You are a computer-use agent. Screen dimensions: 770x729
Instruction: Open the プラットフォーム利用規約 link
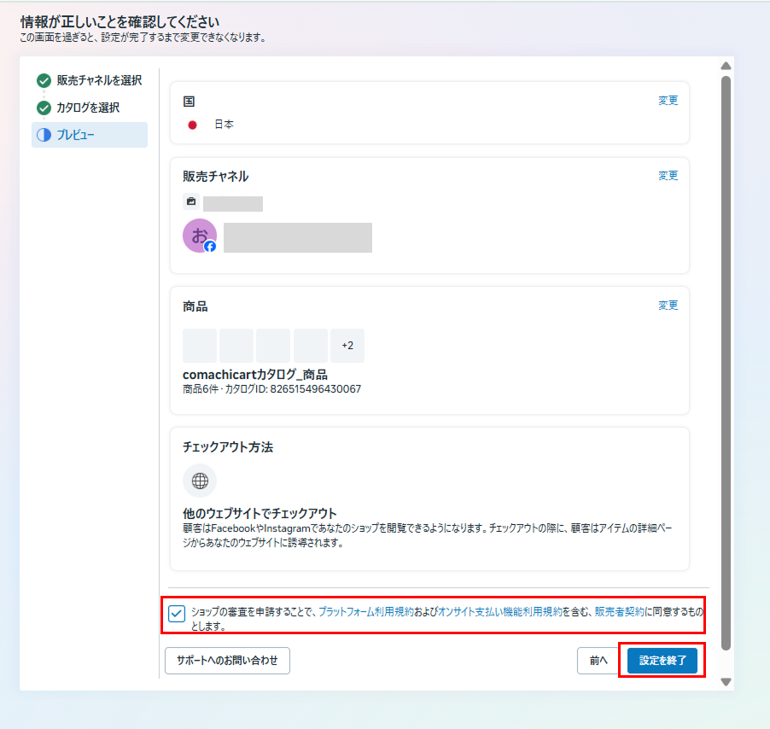click(x=366, y=612)
